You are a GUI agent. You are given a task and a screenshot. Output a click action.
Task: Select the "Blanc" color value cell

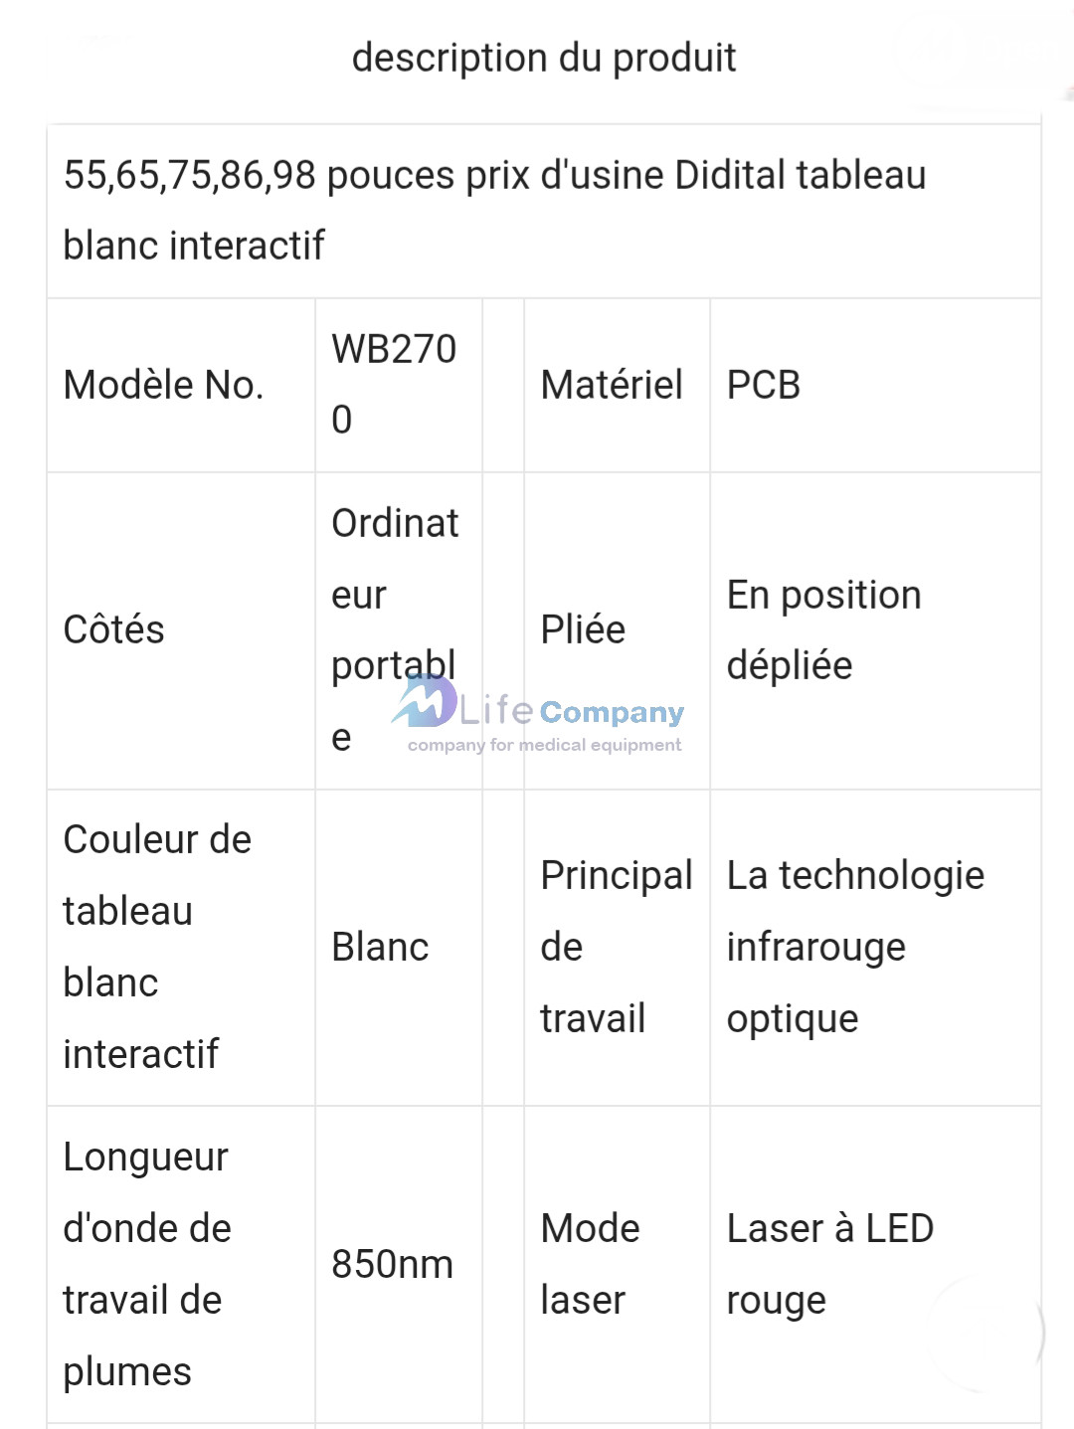click(380, 947)
